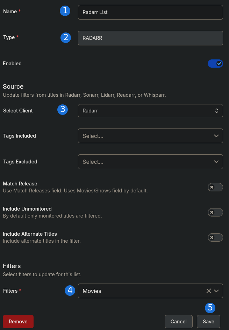Open the Select Client combo box showing Radarr
This screenshot has height=330, width=229.
point(150,111)
